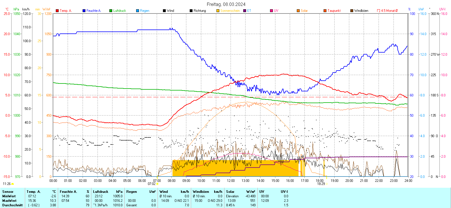Click the sunrise sun icon beside 07:02

[158, 184]
